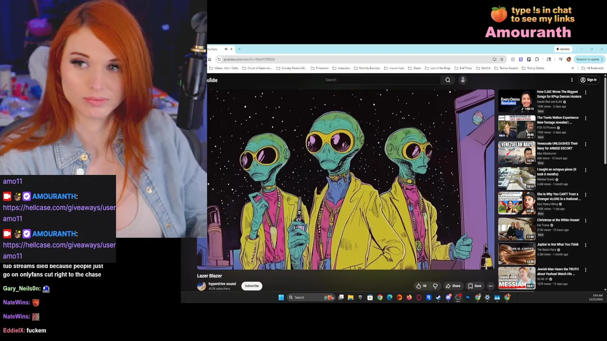Click the Share button under video
The image size is (607, 341).
[x=453, y=286]
